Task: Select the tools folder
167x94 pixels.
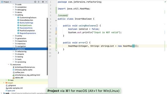Action: point(19,59)
